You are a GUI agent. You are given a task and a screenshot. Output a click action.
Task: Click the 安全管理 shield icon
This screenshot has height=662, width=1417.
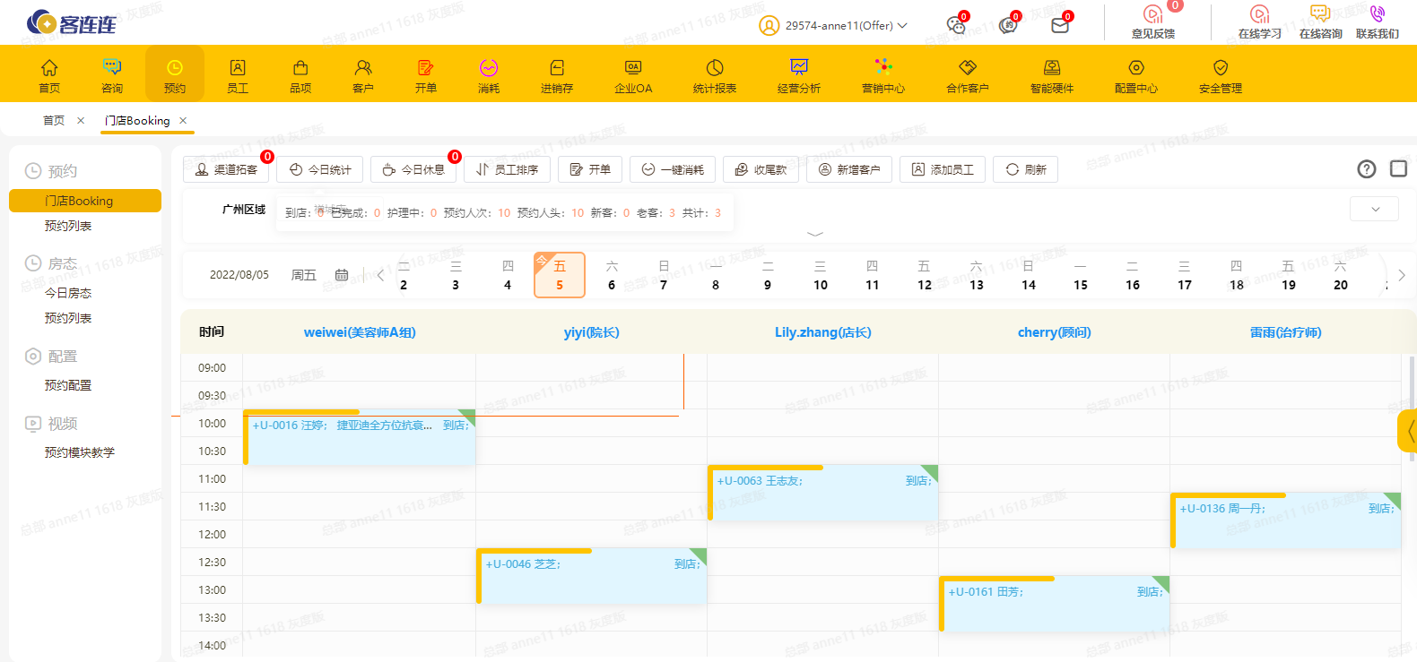1221,68
